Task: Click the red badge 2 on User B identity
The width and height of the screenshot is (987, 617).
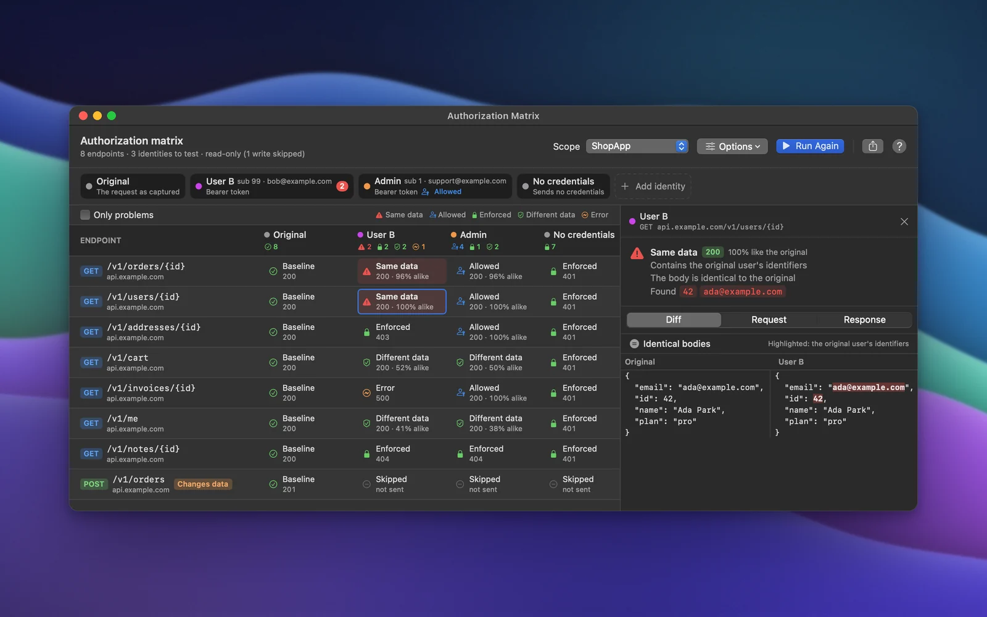Action: tap(342, 186)
